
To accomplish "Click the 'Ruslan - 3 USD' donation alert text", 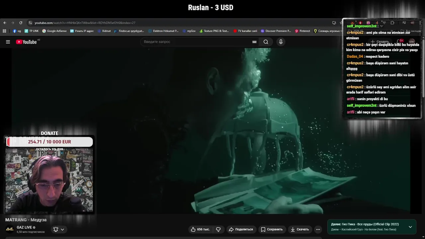I will [211, 7].
